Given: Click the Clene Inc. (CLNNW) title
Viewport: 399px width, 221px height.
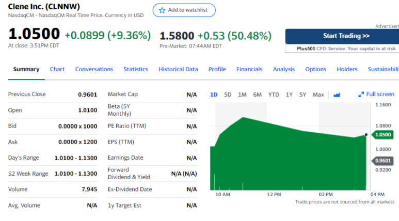Looking at the screenshot, I should pyautogui.click(x=44, y=6).
